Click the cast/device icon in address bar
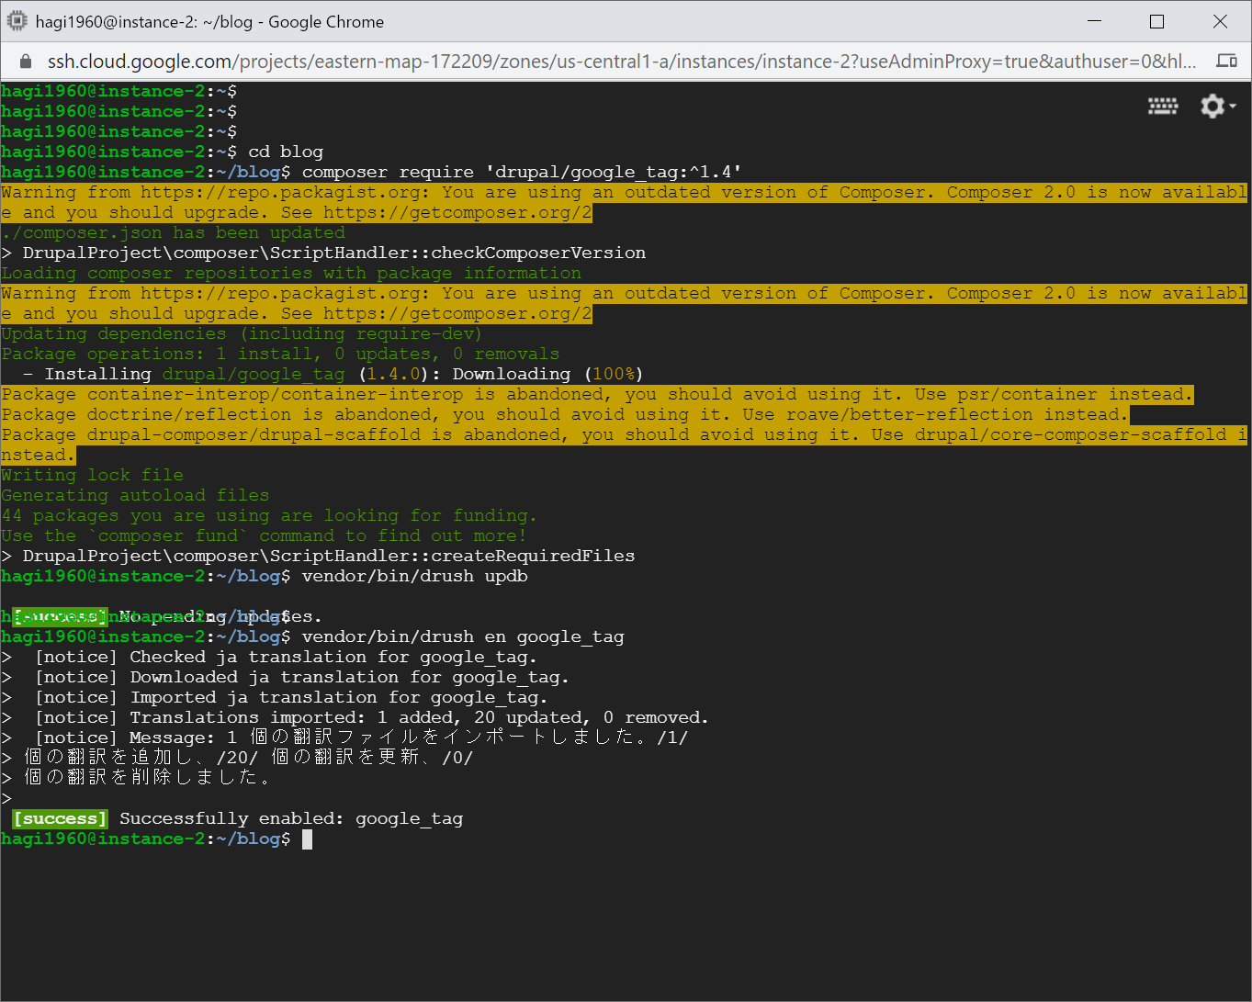The width and height of the screenshot is (1252, 1002). pos(1226,61)
